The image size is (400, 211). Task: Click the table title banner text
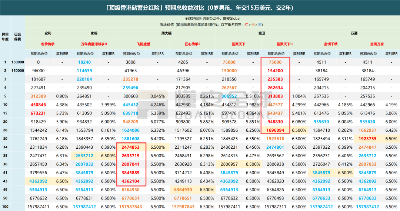pyautogui.click(x=200, y=7)
